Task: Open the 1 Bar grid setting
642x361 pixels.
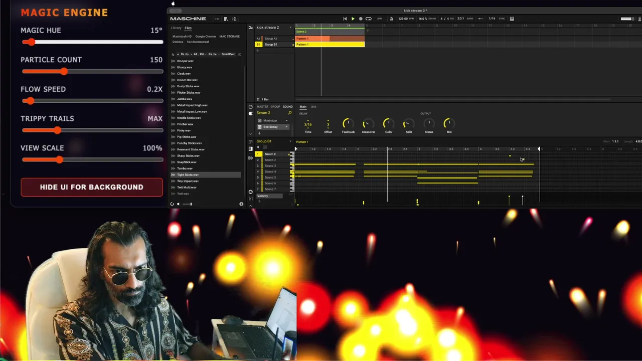Action: [x=263, y=99]
